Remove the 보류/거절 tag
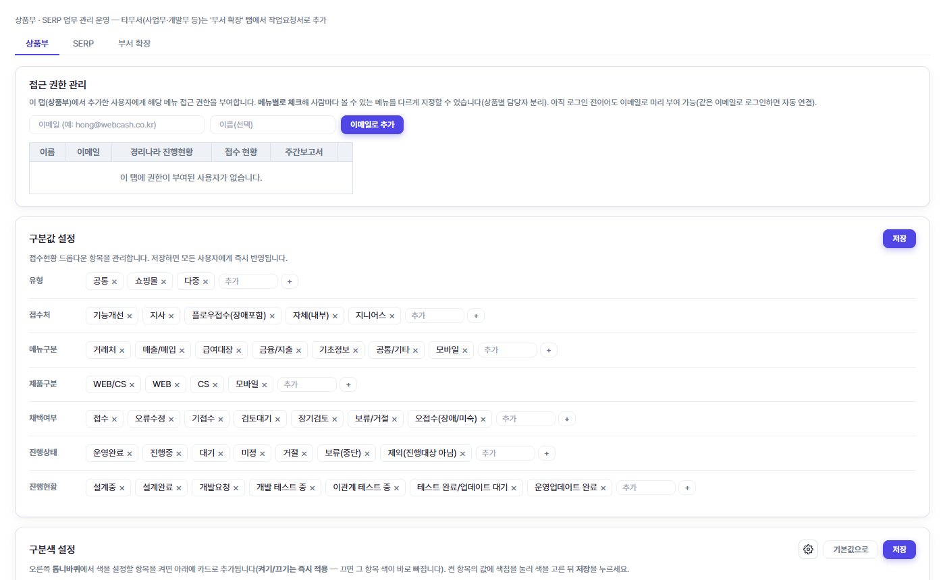This screenshot has width=945, height=580. coord(394,419)
